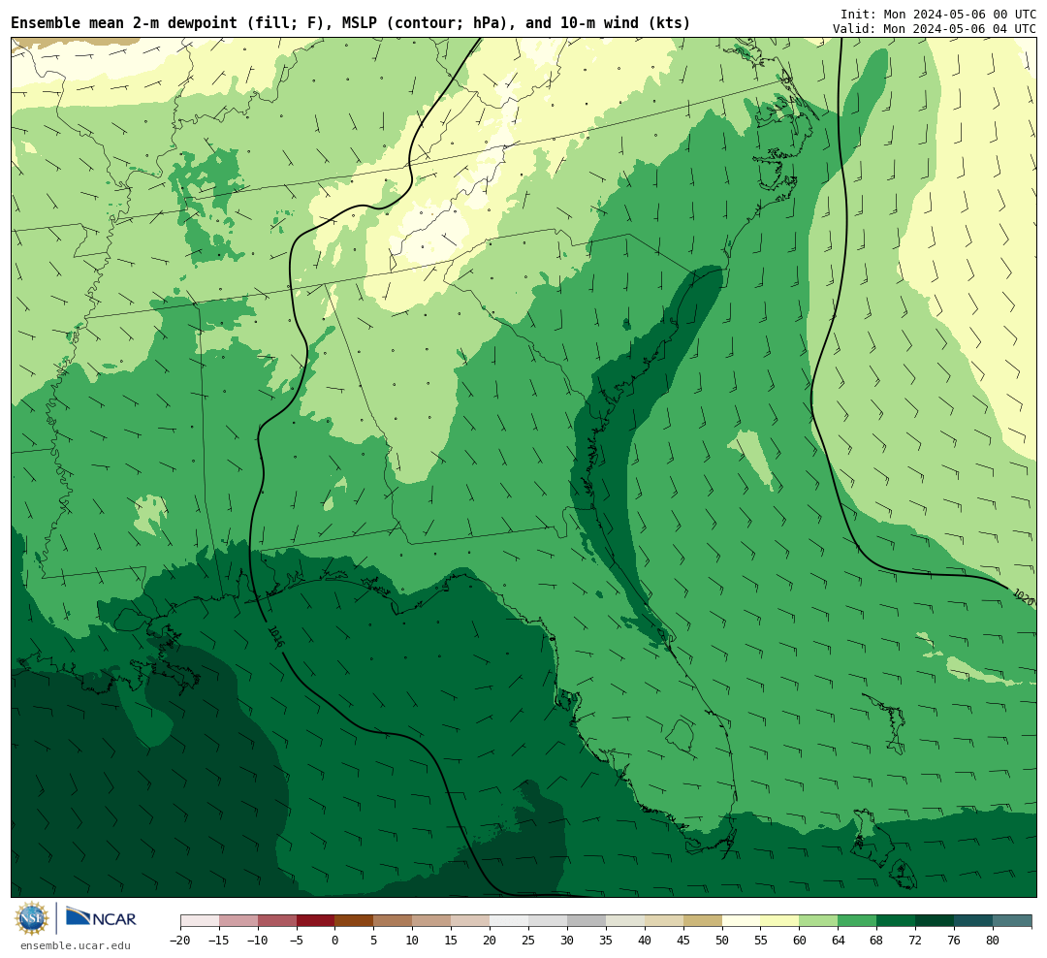Image resolution: width=1047 pixels, height=958 pixels.
Task: Click the pale yellow swatch between 50 and 55
Action: coord(742,921)
